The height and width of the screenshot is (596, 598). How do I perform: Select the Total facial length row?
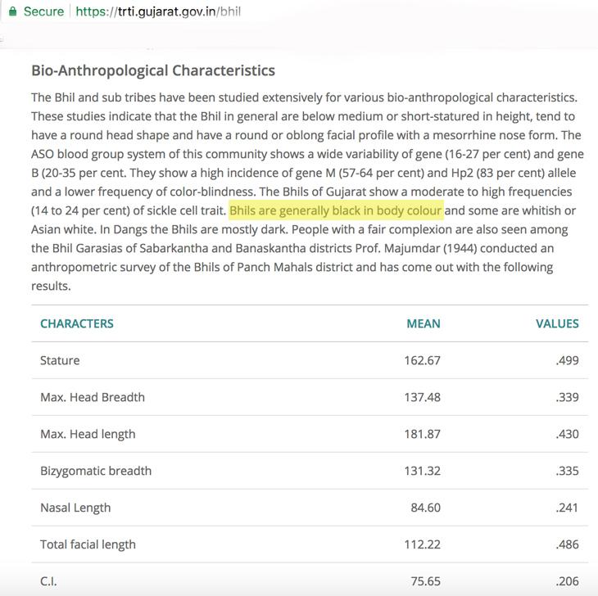(x=310, y=544)
